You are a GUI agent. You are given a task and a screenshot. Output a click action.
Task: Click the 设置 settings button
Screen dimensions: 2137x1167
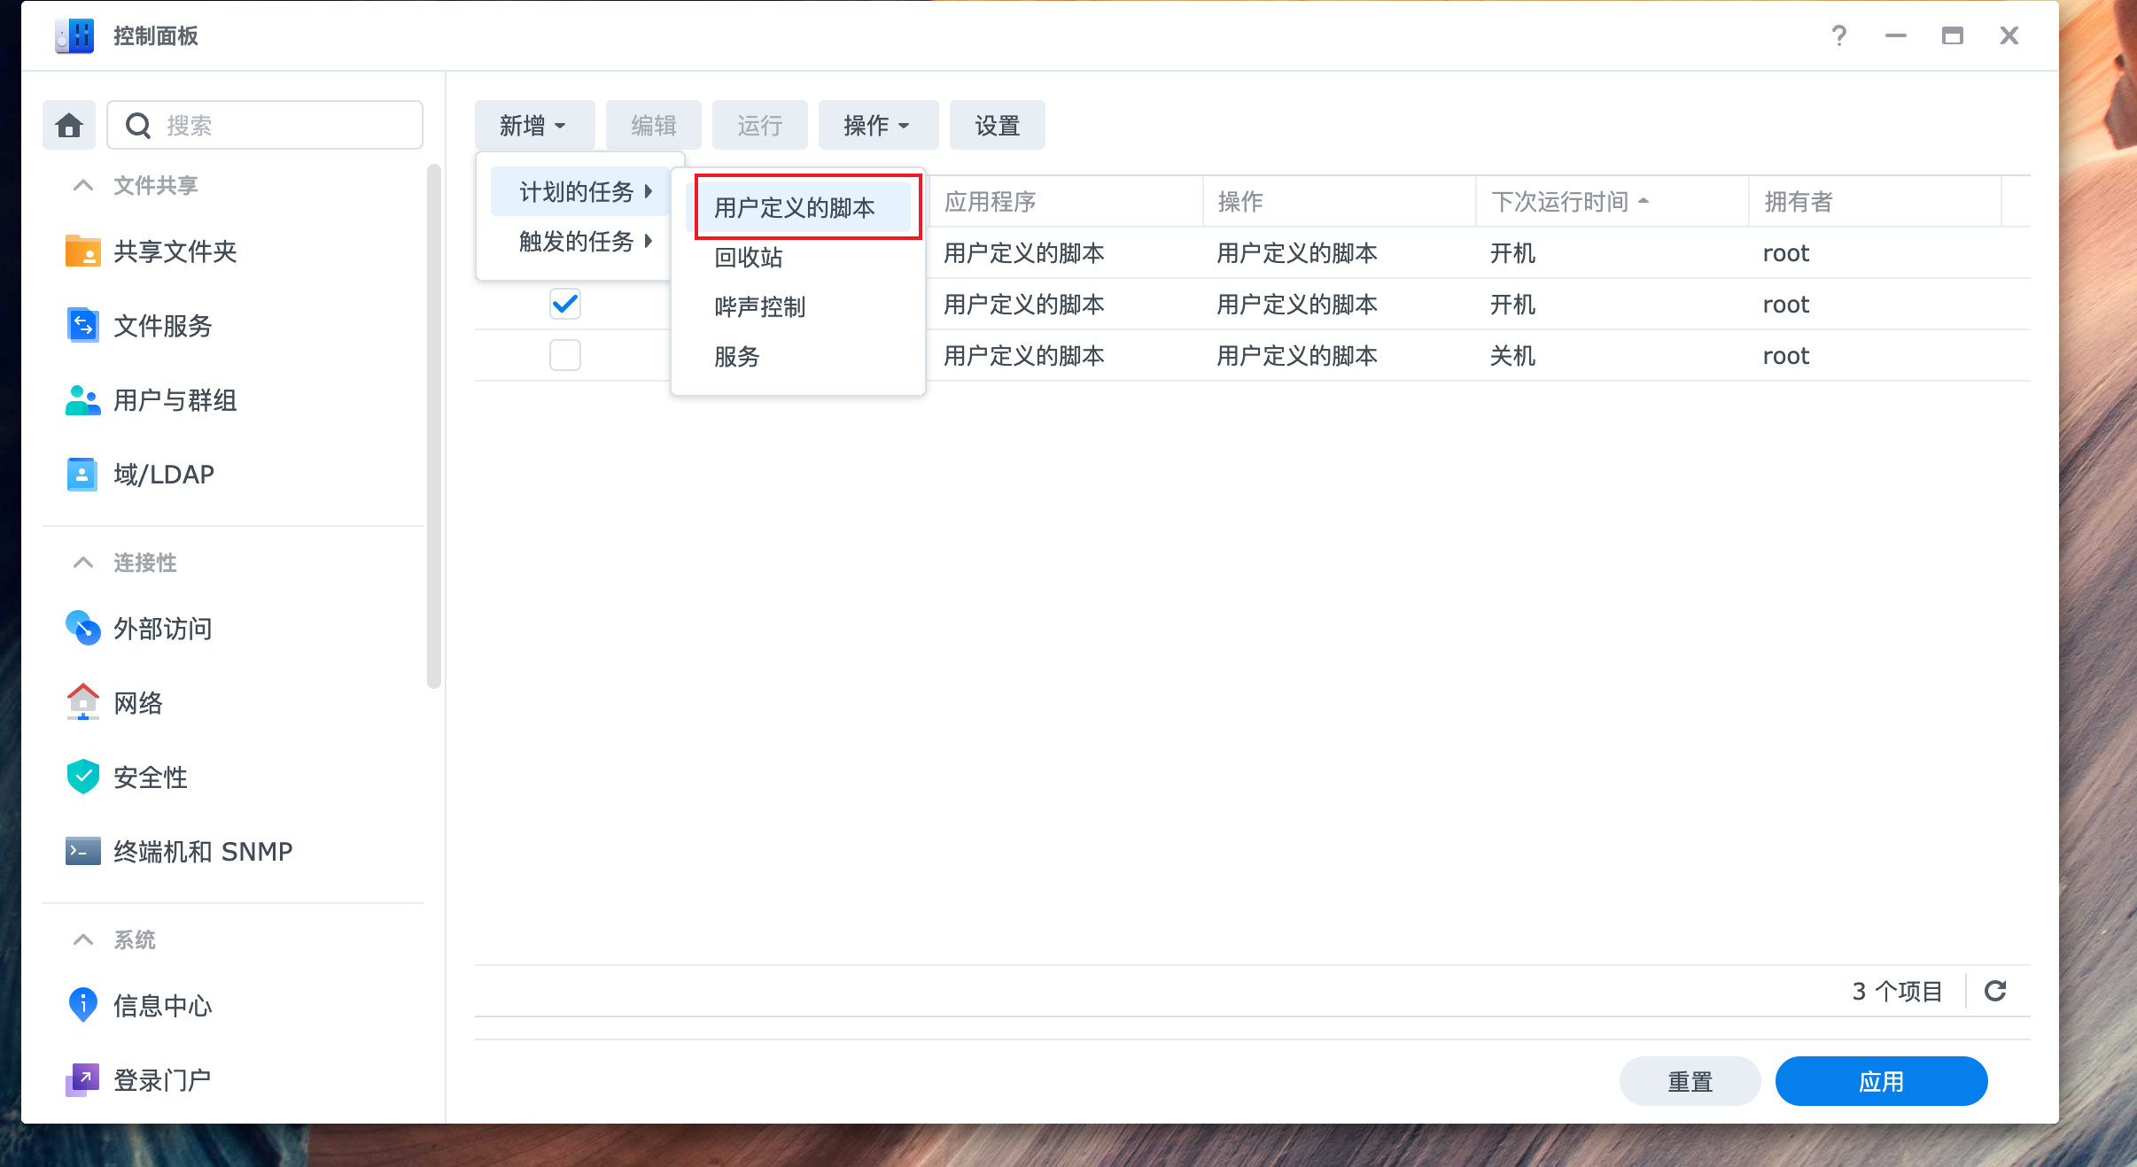[x=997, y=126]
